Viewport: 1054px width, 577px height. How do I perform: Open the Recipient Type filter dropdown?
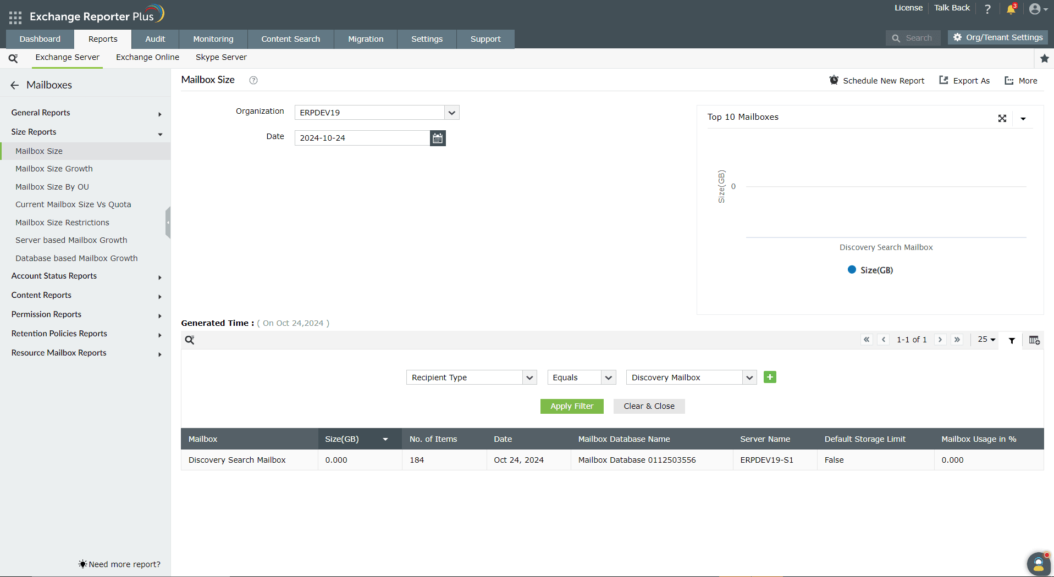(471, 378)
